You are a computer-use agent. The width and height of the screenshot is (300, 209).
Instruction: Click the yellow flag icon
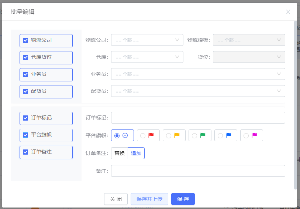177,135
